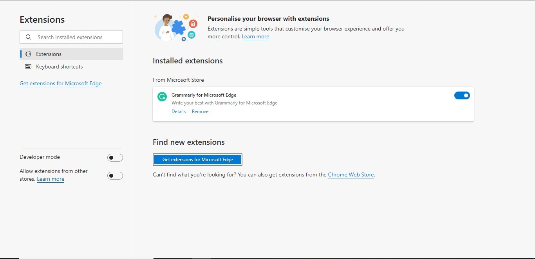Screen dimensions: 535x259
Task: Open the Chrome Web Store link
Action: (351, 175)
